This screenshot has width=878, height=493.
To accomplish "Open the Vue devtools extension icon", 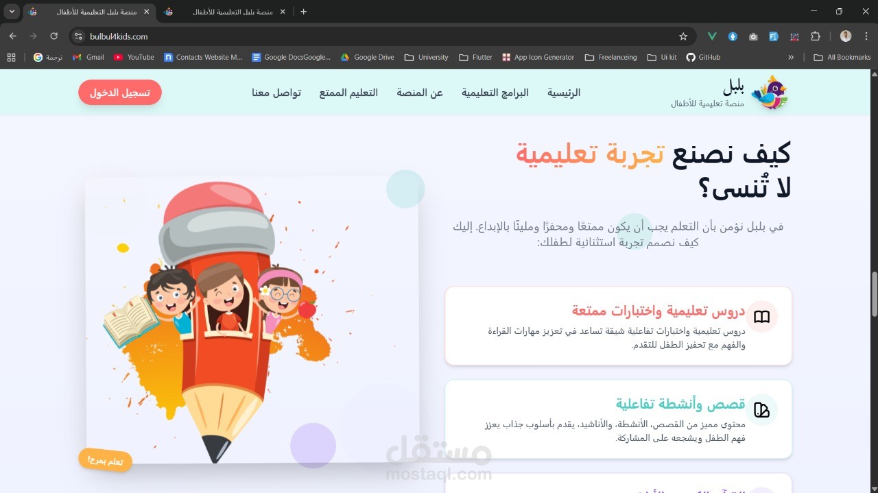I will click(x=713, y=36).
